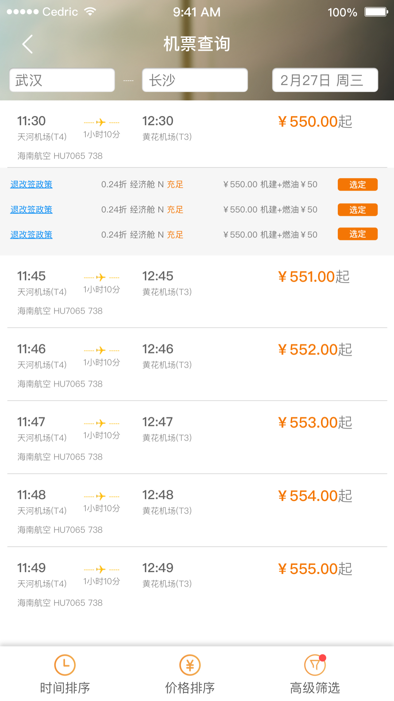Screen dimensions: 394x701
Task: Edit the departure city field 武汉
Action: tap(62, 80)
